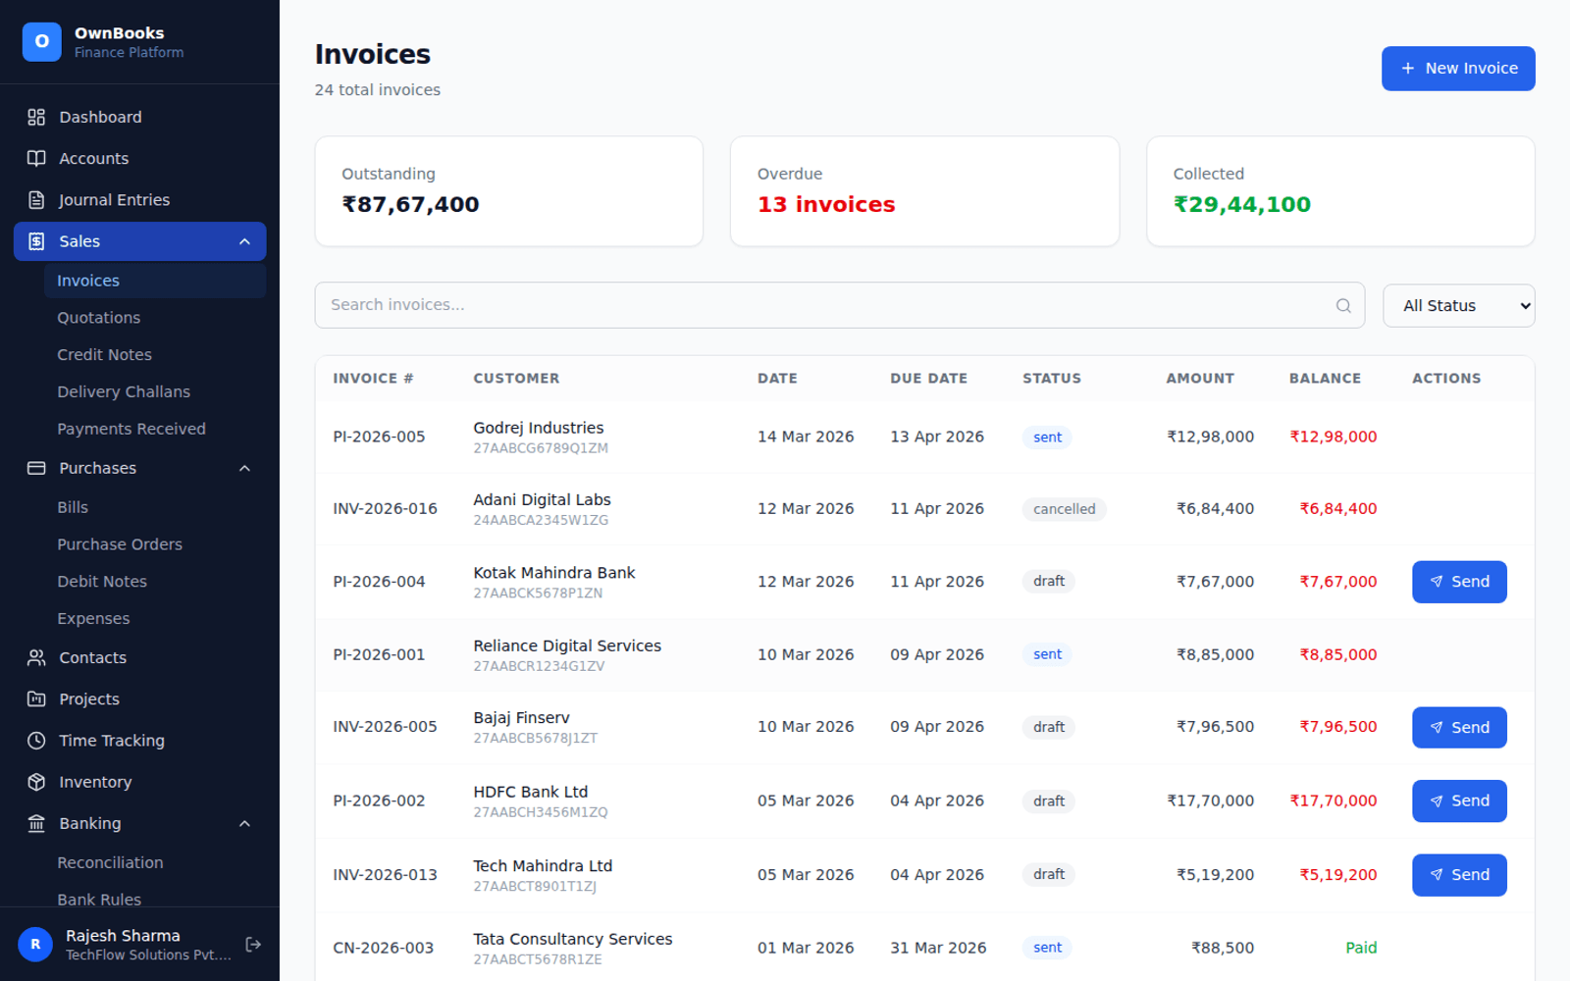The image size is (1570, 981).
Task: Open Bills under Purchases
Action: click(155, 507)
